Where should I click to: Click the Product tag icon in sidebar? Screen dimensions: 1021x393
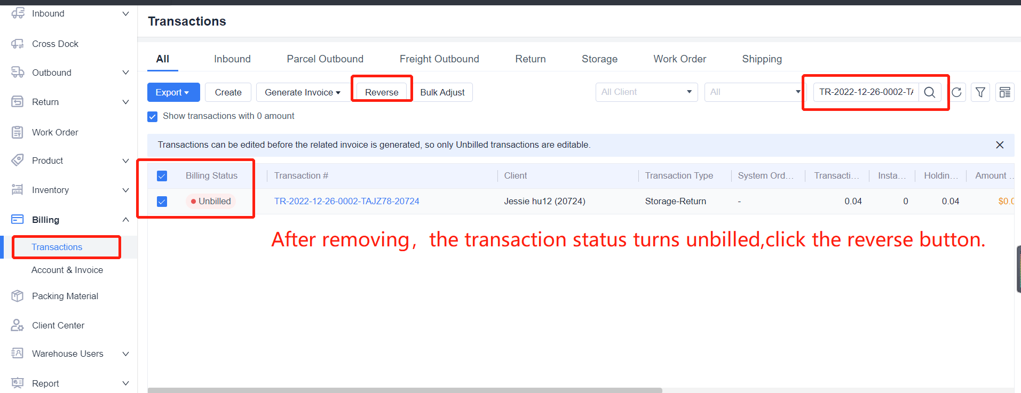[x=18, y=161]
